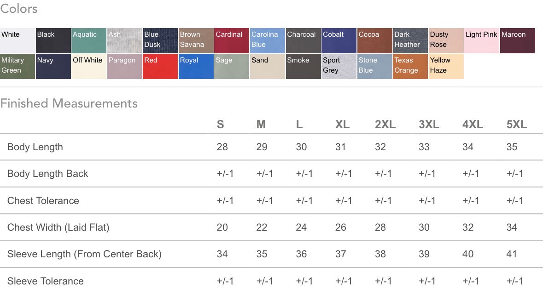Choose the Dusty Rose swatch
Viewport: 543px width, 301px height.
(446, 40)
